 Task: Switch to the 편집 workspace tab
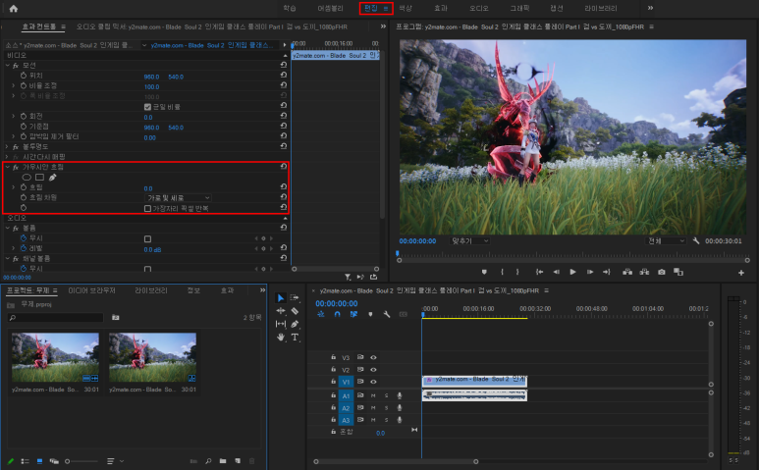tap(371, 8)
